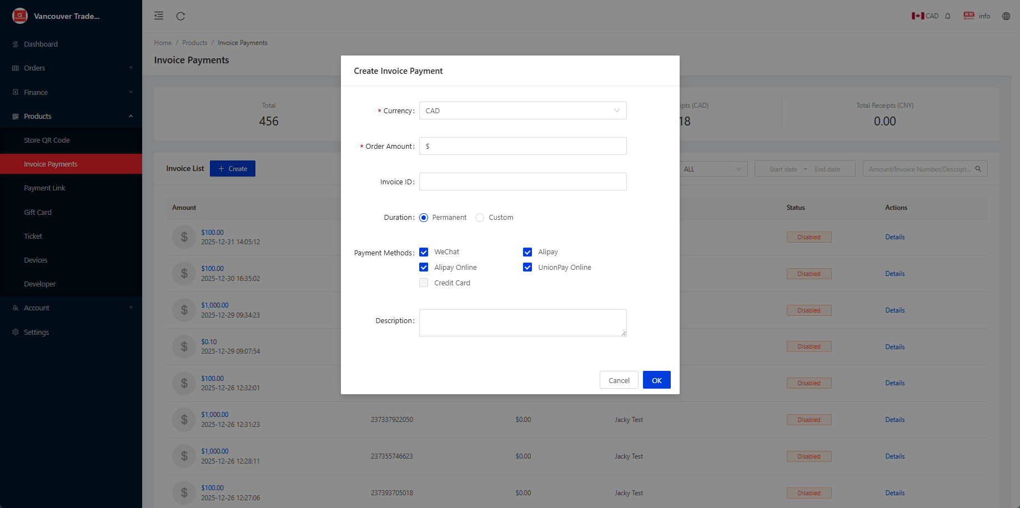Select the Custom duration option
Viewport: 1020px width, 508px height.
480,218
